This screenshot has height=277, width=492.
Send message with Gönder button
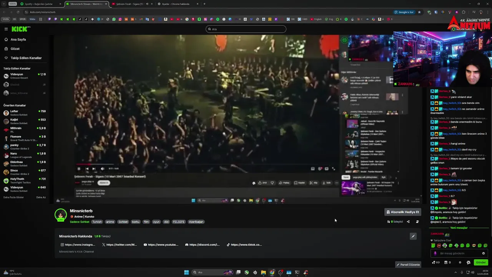tap(481, 262)
